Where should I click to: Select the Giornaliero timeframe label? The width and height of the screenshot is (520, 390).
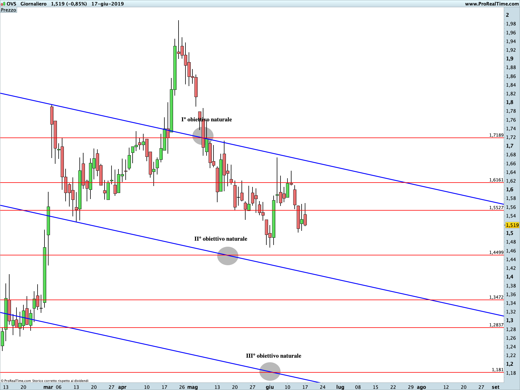pos(34,4)
